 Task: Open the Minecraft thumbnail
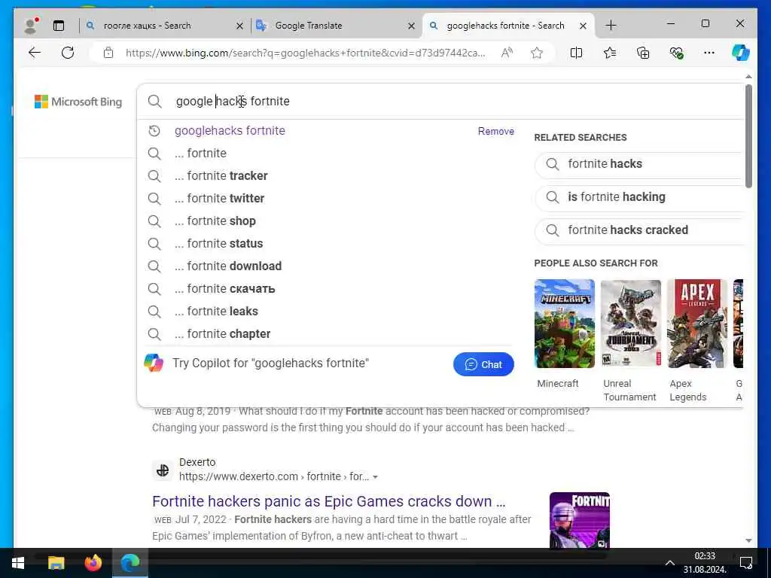click(x=565, y=324)
